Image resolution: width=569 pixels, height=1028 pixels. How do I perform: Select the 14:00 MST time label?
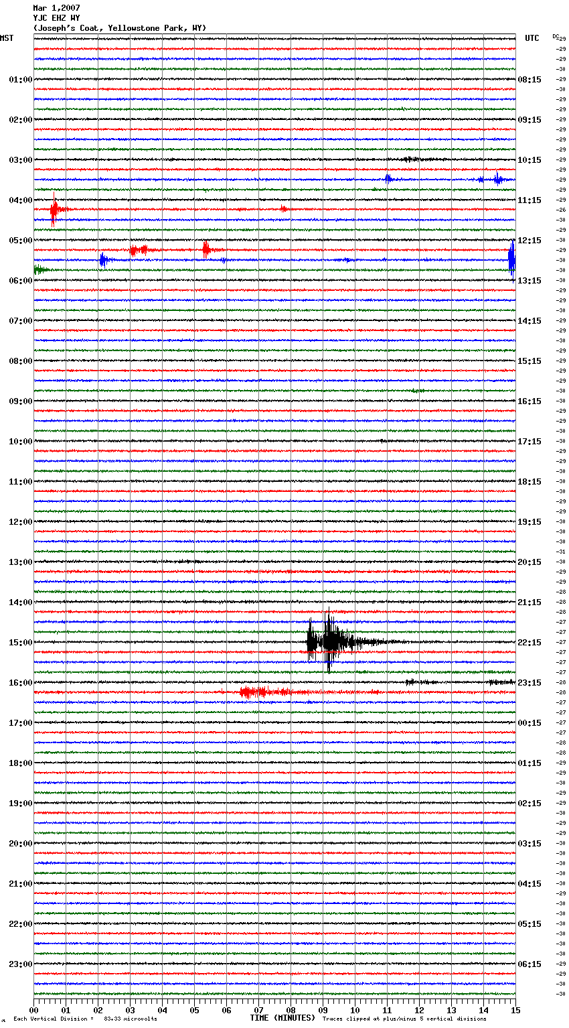tap(20, 602)
